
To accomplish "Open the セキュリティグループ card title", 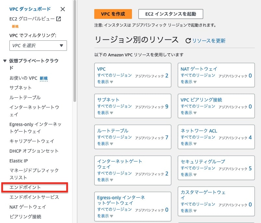I will (203, 161).
